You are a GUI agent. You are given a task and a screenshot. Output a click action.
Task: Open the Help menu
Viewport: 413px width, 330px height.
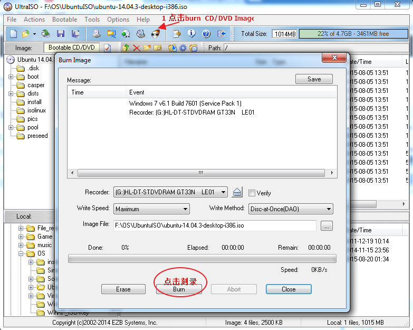pyautogui.click(x=143, y=20)
